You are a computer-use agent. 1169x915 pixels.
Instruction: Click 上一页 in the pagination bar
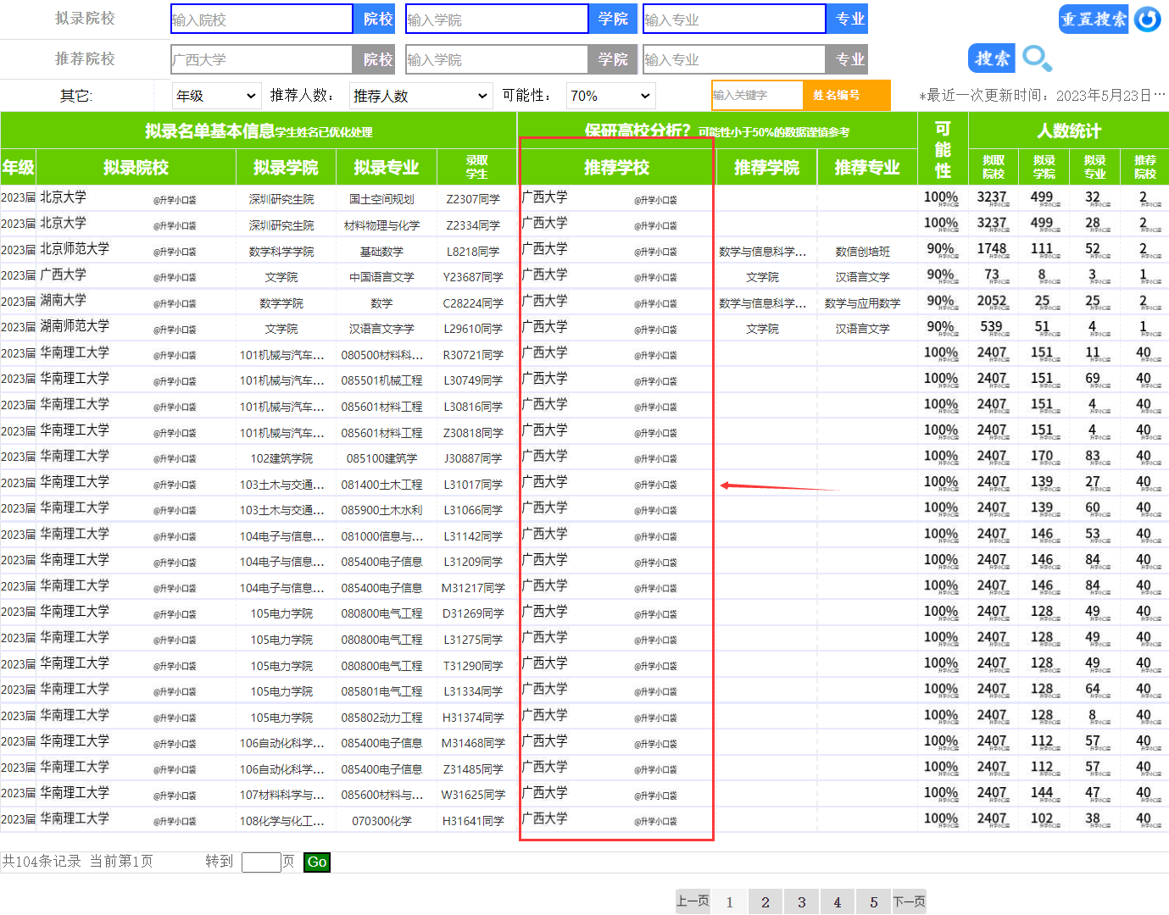pos(693,901)
